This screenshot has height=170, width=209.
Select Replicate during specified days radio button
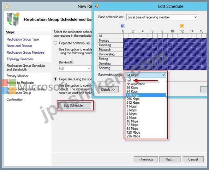coord(55,79)
